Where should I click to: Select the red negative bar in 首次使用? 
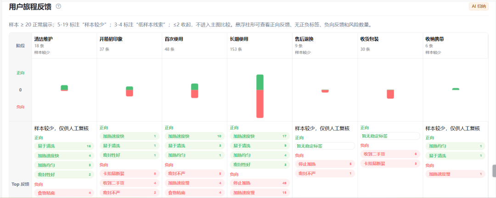coord(195,94)
